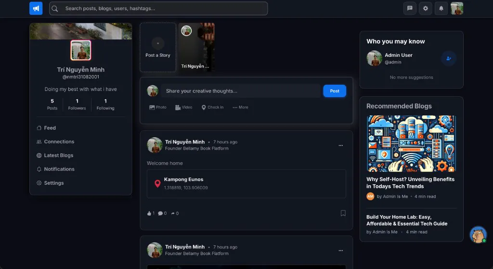
Task: Bookmark the Welcome home post
Action: click(x=343, y=213)
